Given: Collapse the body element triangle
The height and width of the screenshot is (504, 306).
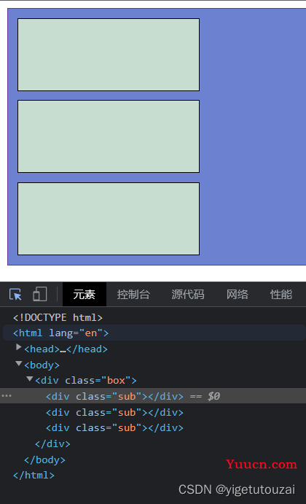Looking at the screenshot, I should tap(19, 363).
